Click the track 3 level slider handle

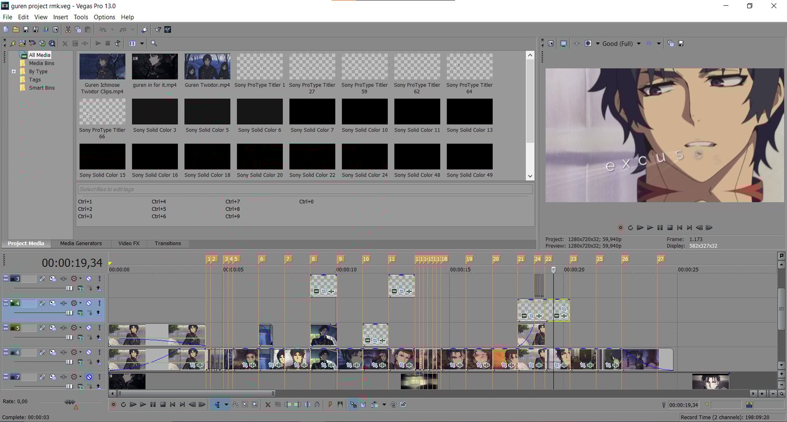(69, 288)
